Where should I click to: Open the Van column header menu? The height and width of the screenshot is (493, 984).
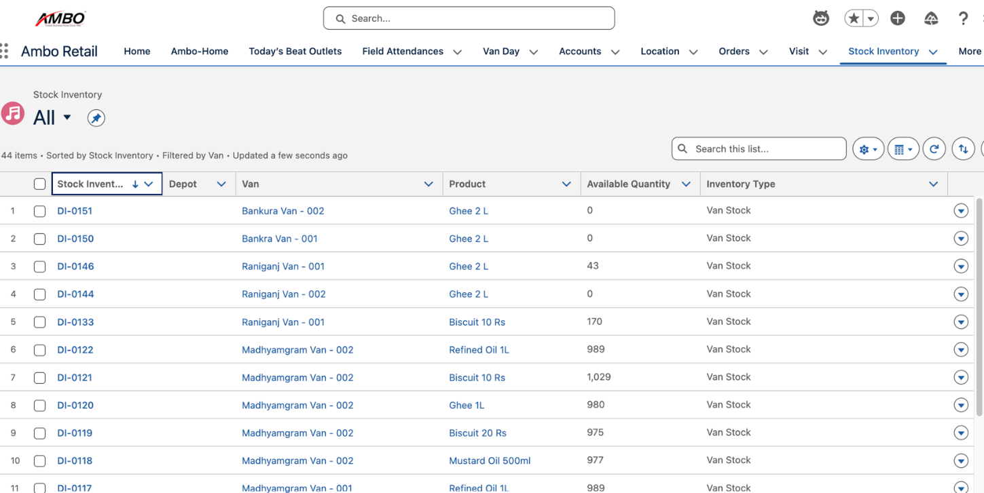429,184
